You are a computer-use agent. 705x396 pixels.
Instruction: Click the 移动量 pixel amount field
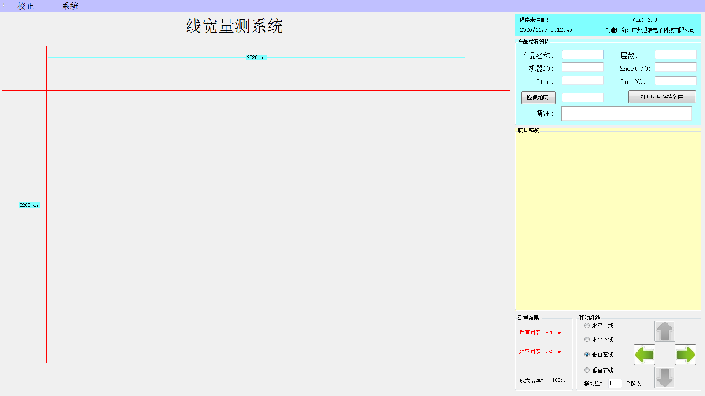point(615,383)
